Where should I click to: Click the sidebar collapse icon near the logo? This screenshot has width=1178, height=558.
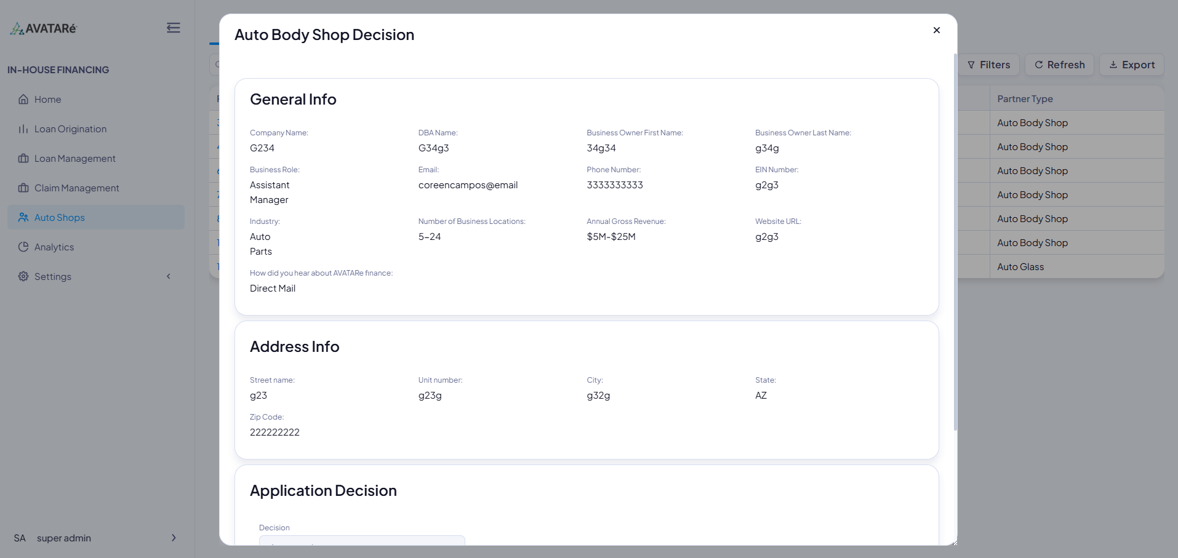point(173,28)
